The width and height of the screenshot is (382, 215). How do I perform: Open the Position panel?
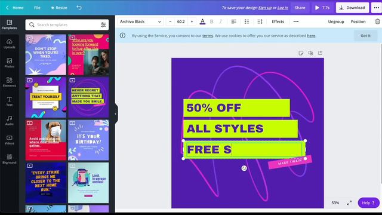coord(358,21)
